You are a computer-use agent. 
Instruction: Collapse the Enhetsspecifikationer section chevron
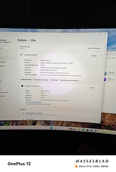101,56
